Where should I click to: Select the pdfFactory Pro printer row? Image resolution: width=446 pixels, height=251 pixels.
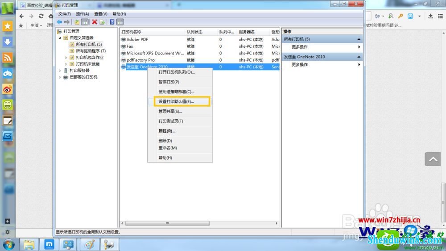tap(200, 60)
